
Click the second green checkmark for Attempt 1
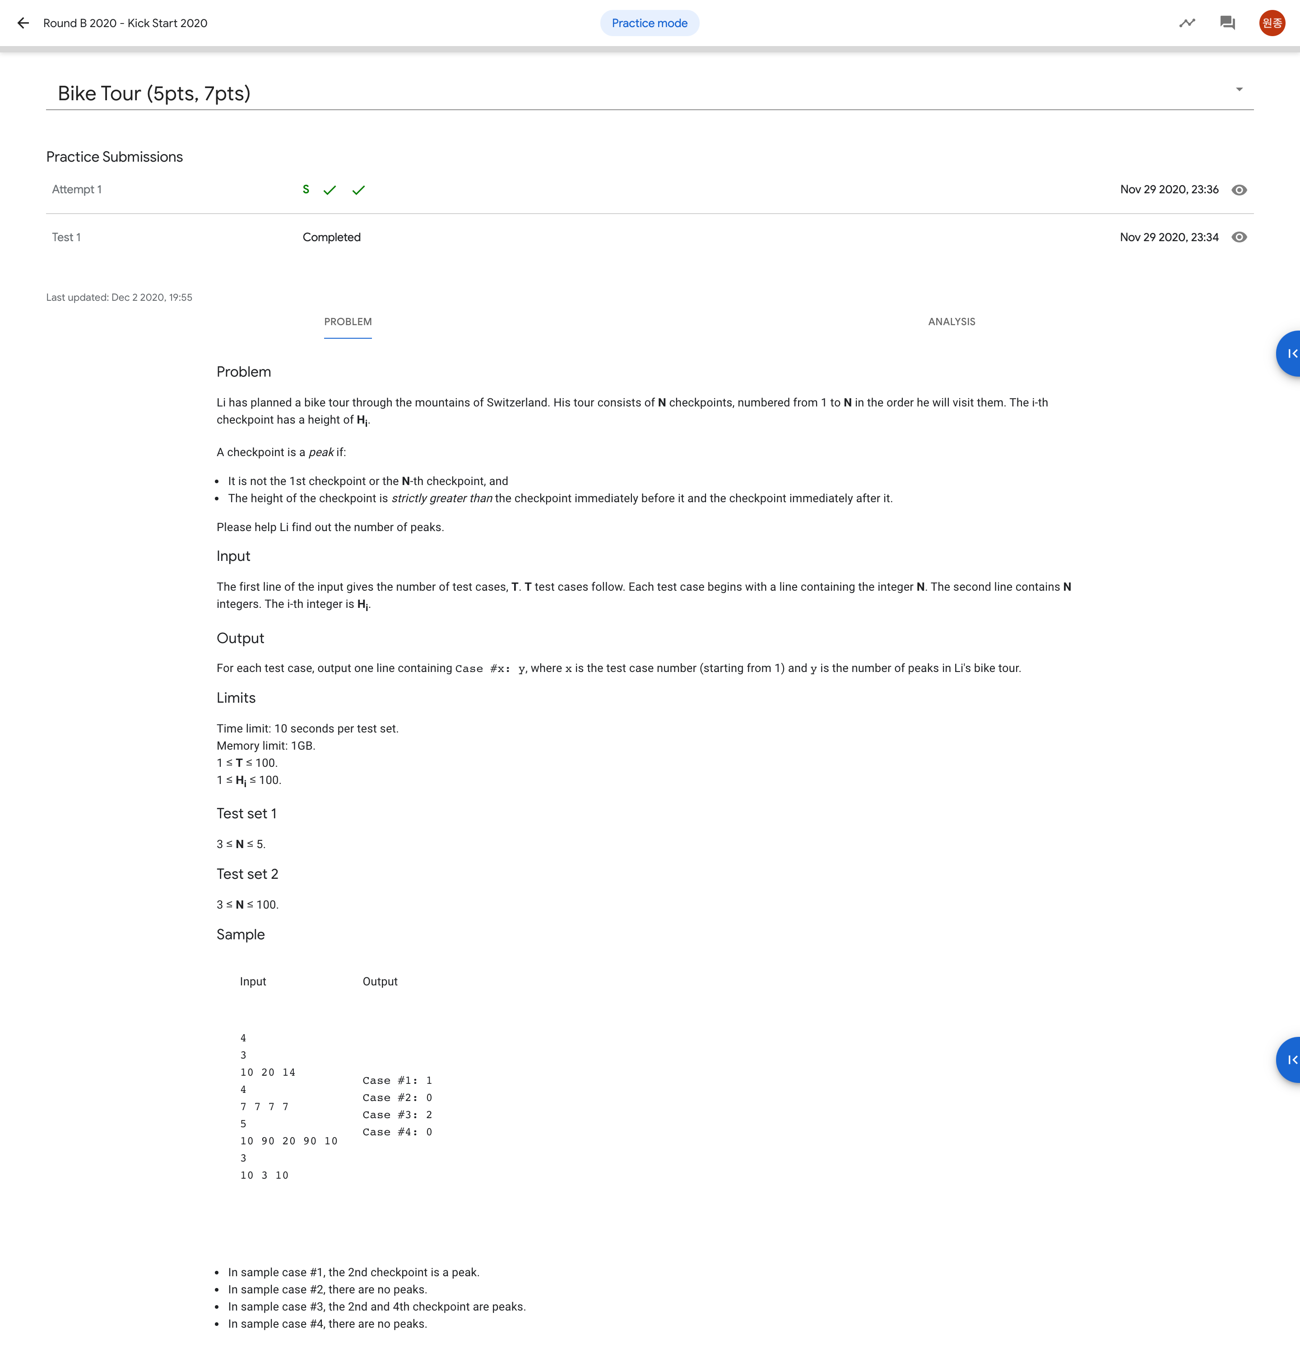tap(358, 190)
